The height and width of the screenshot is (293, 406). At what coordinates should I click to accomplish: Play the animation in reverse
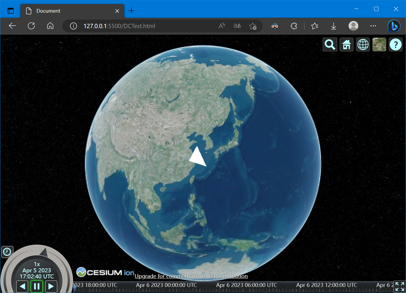tap(22, 286)
